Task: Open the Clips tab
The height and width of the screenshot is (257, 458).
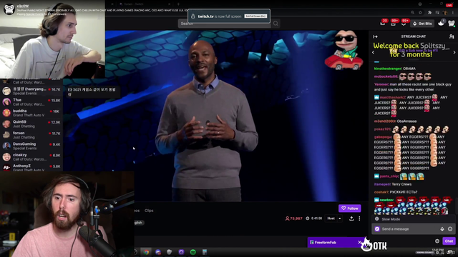Action: pyautogui.click(x=149, y=211)
